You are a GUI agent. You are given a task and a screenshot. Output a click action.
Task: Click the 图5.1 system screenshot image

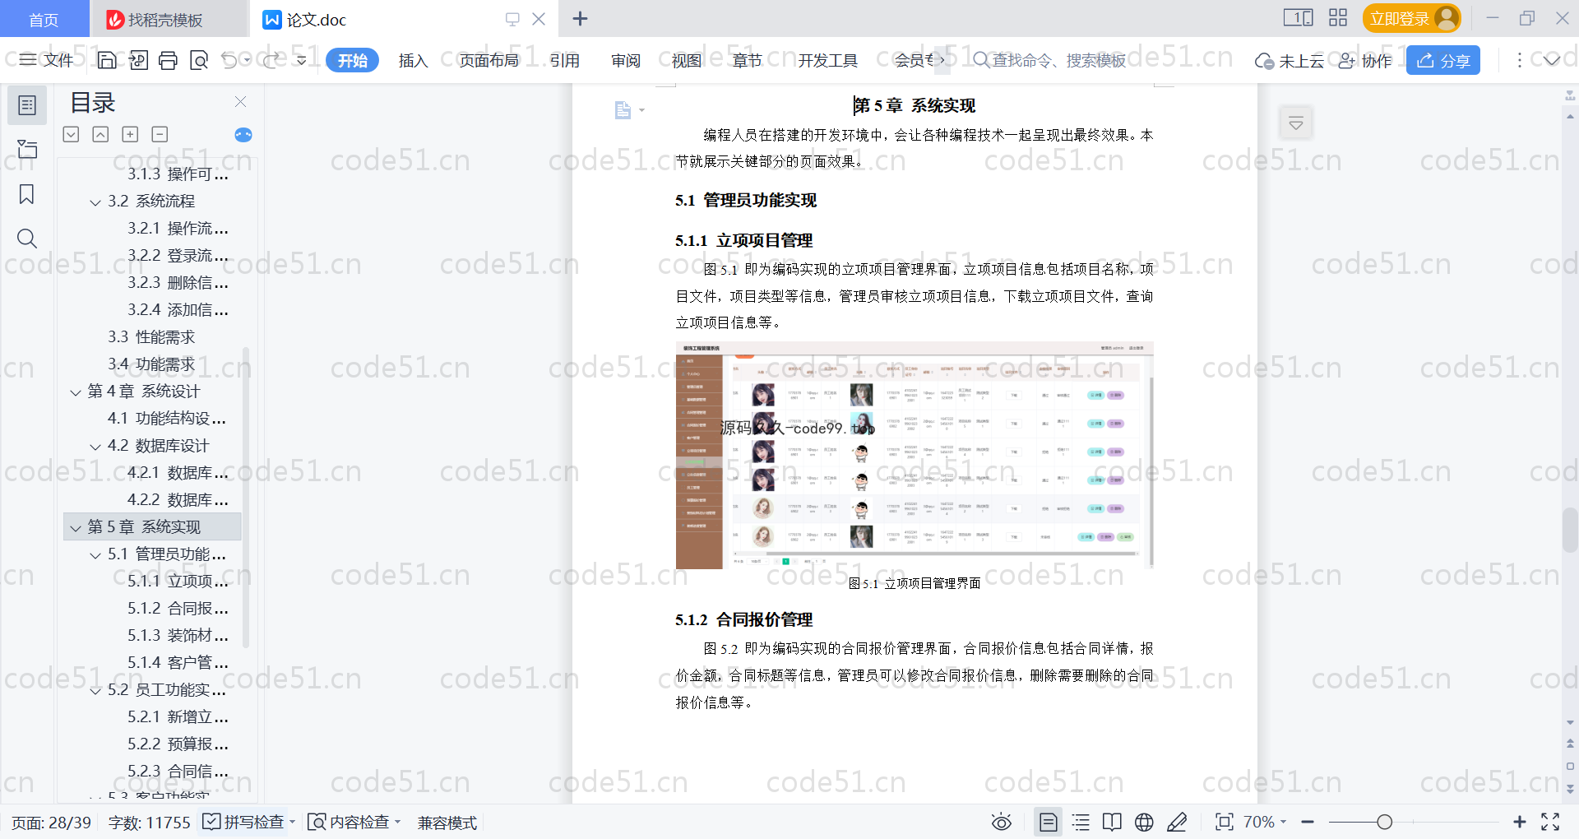point(915,456)
